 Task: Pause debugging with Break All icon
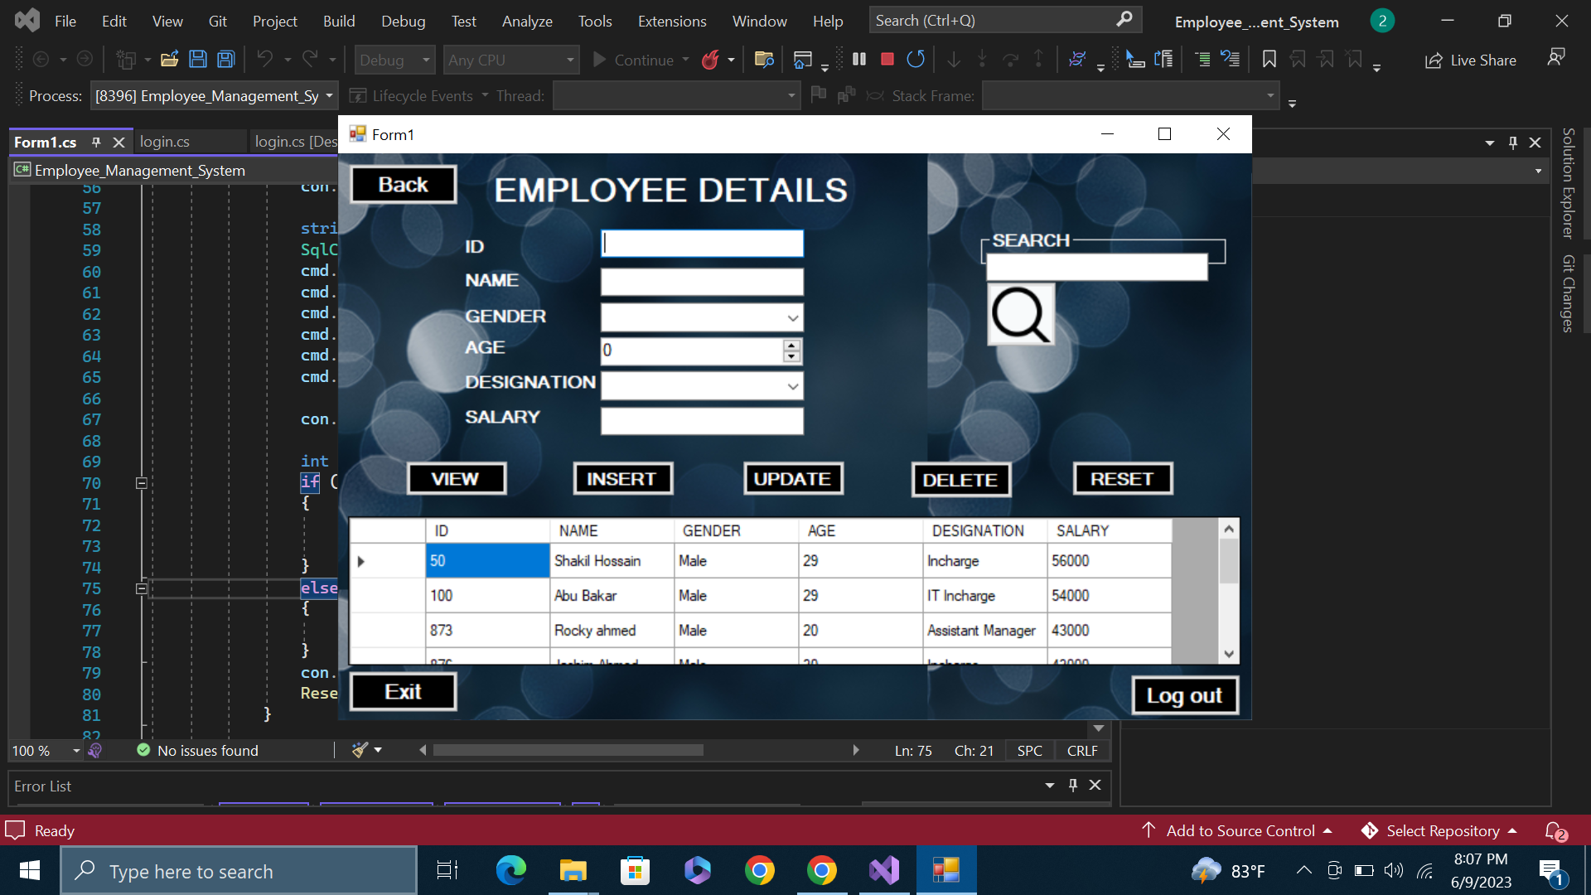coord(859,60)
